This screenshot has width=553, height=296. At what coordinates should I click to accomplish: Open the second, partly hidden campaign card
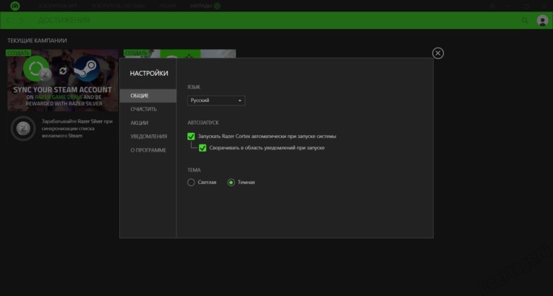point(180,53)
